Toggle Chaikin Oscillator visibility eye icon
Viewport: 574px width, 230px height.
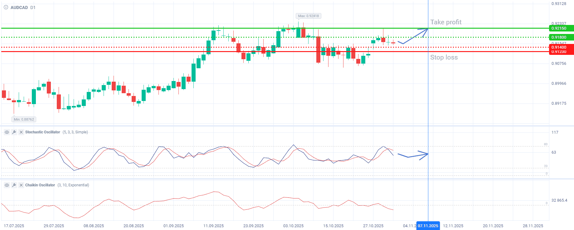coord(7,185)
